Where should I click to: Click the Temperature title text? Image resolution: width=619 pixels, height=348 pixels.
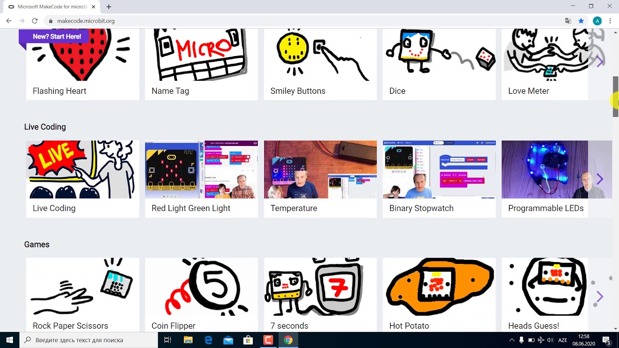[294, 208]
